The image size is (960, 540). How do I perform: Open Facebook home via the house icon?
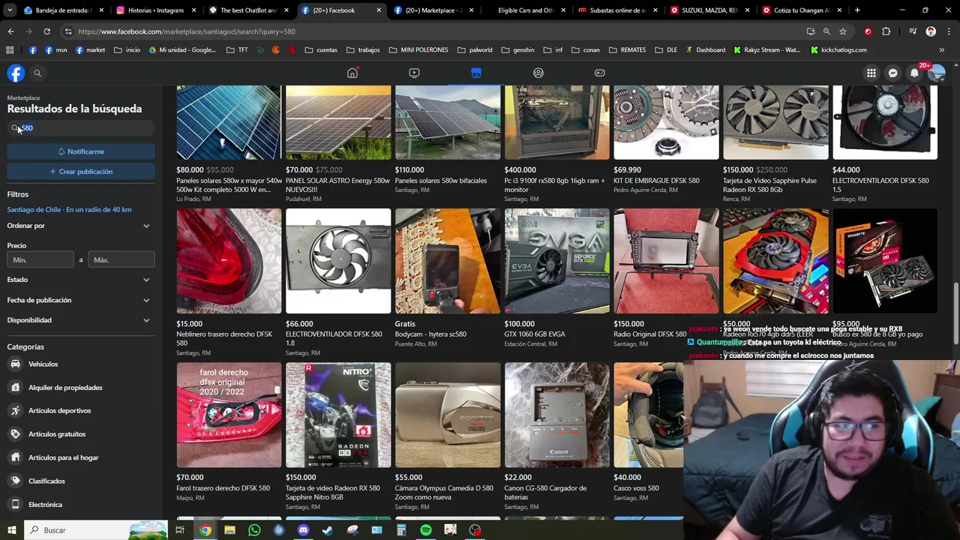pos(352,73)
